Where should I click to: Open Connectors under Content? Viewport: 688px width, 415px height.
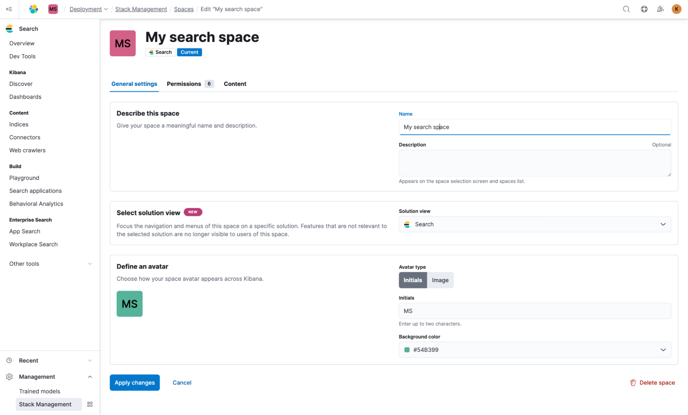tap(25, 137)
